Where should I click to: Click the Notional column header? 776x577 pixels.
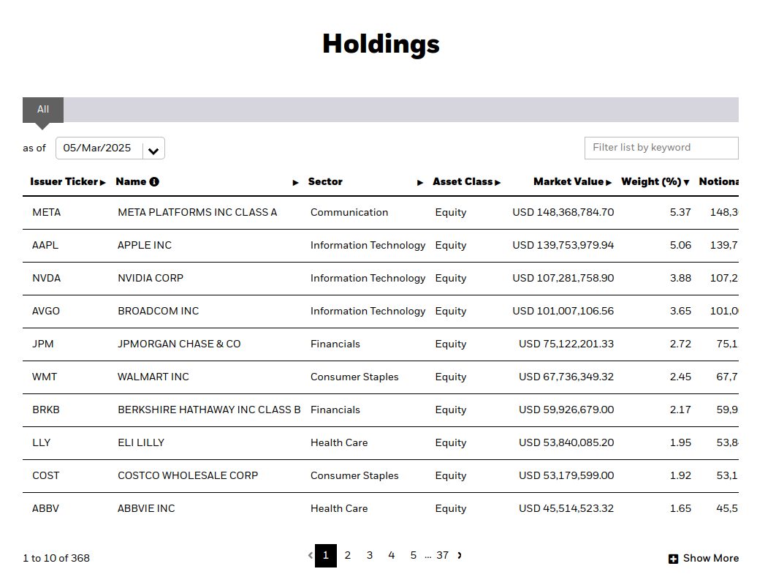click(718, 182)
